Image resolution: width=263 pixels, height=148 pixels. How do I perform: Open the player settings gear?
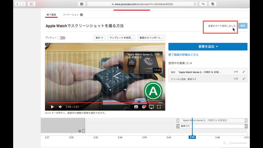pyautogui.click(x=144, y=107)
